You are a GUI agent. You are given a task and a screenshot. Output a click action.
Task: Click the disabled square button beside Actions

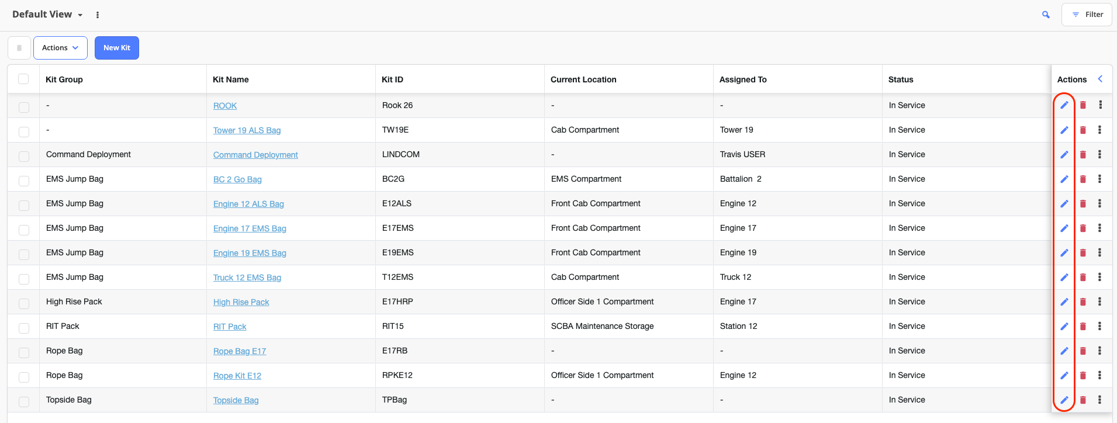(x=19, y=48)
